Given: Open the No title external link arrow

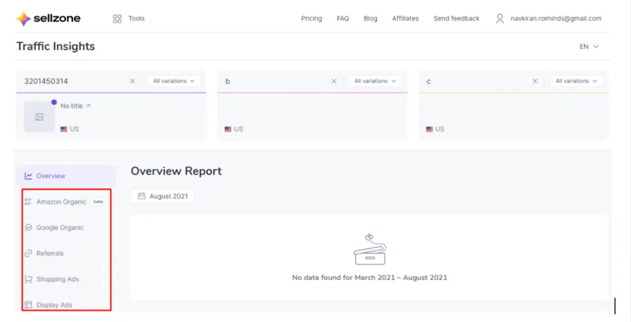Looking at the screenshot, I should pos(88,106).
